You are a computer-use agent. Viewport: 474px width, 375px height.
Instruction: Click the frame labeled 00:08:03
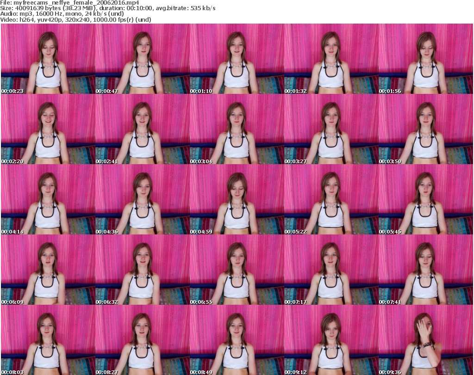pyautogui.click(x=48, y=340)
